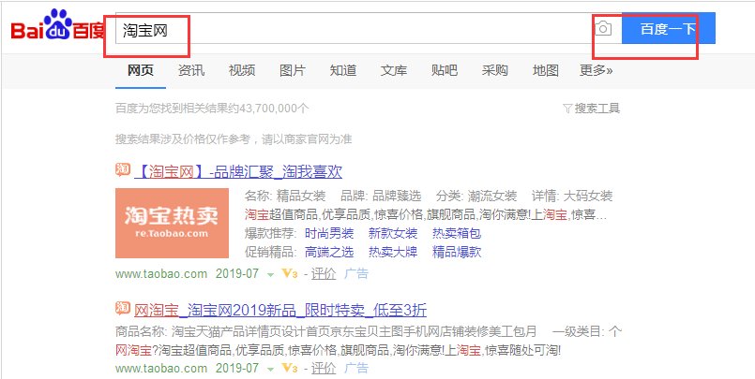Go to 采购 tab
Screen dimensions: 755x379
click(x=494, y=70)
